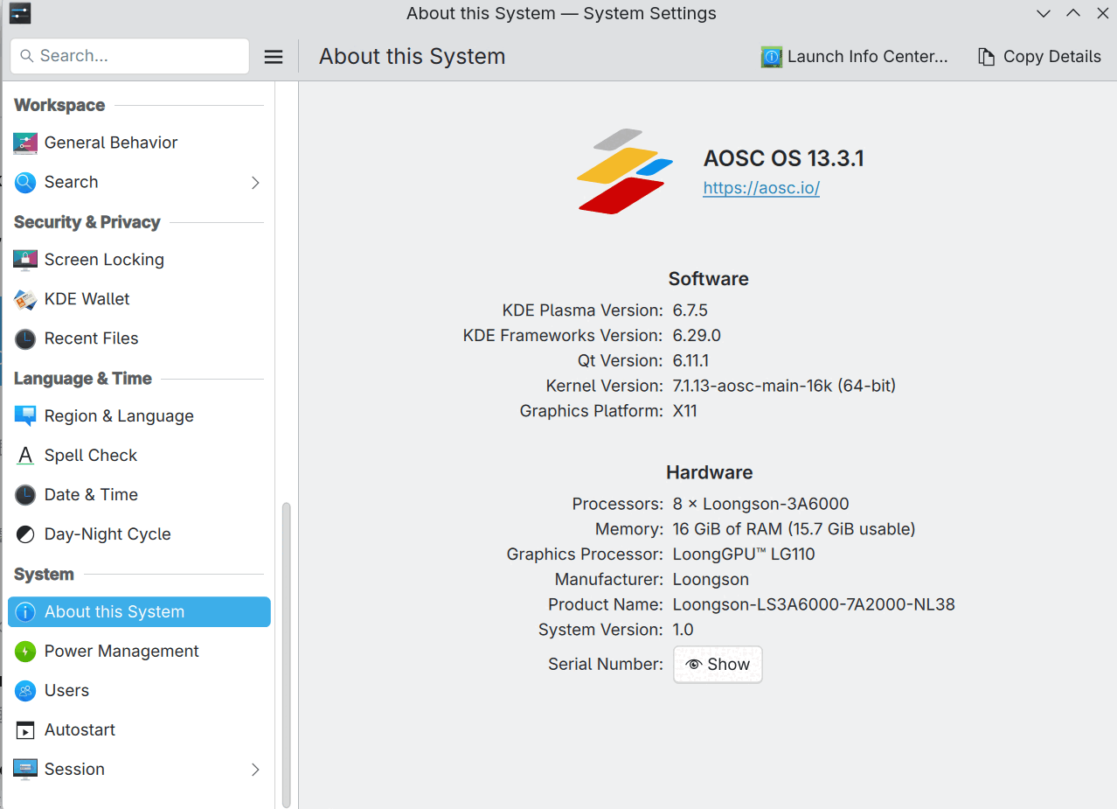This screenshot has height=809, width=1117.
Task: Click the Date & Time clock icon
Action: pos(25,495)
